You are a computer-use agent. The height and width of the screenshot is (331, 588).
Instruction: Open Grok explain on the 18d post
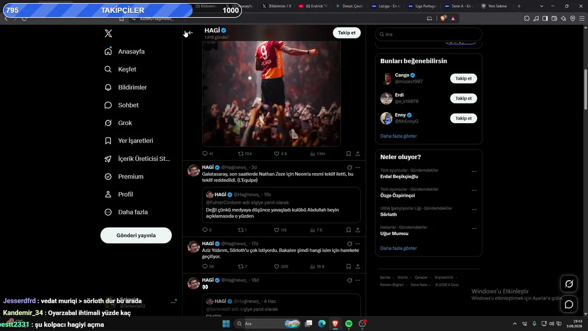[x=350, y=280]
